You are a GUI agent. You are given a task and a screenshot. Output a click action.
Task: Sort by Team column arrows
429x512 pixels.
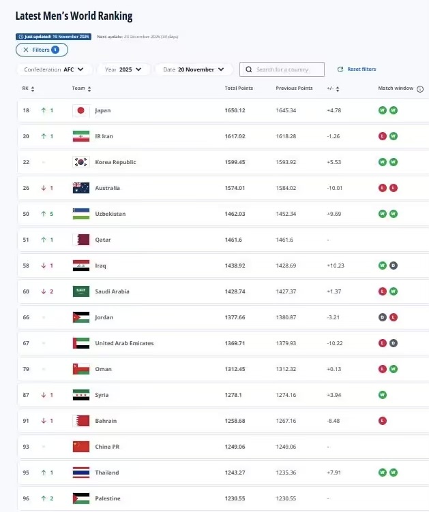tap(89, 89)
